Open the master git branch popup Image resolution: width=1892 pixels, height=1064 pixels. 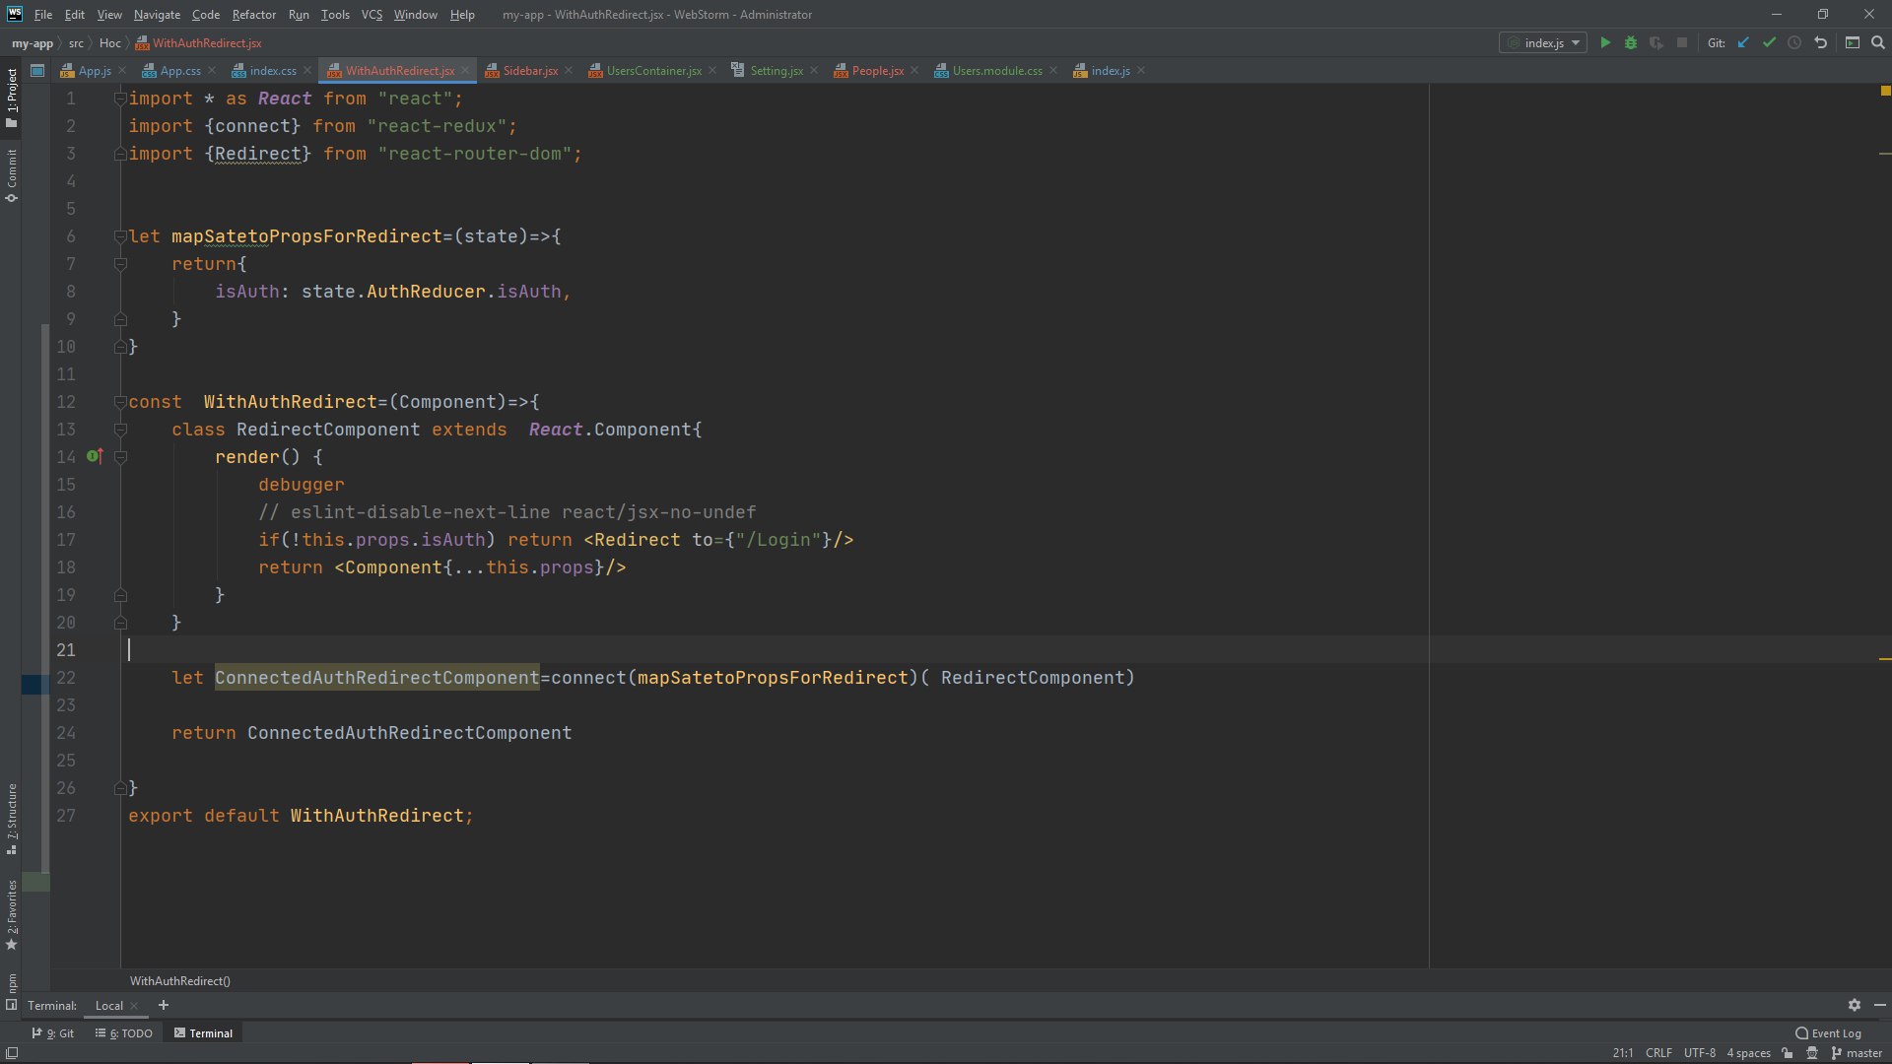click(1857, 1052)
